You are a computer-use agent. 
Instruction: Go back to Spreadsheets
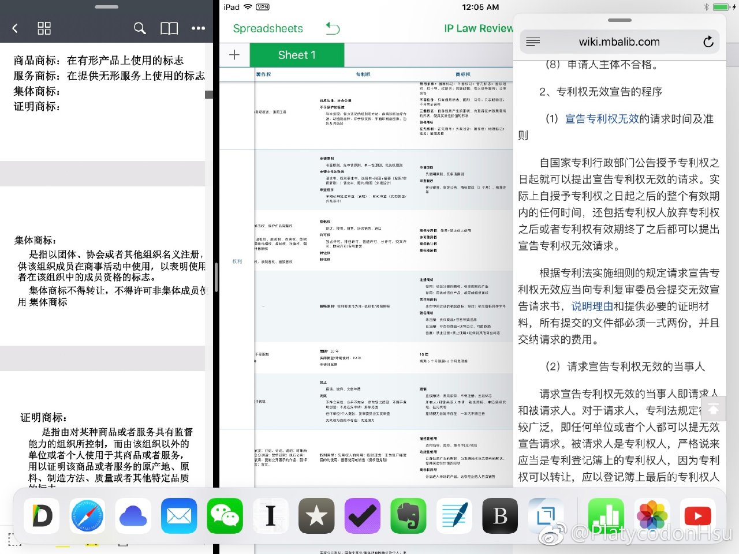(267, 28)
